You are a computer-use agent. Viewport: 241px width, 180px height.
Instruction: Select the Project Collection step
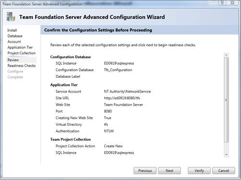pos(22,53)
